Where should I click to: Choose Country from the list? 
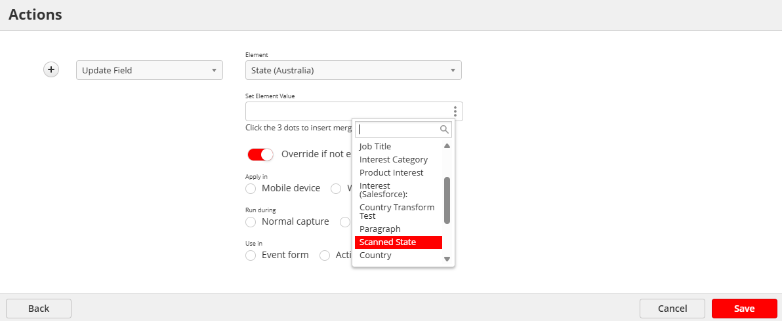(398, 255)
